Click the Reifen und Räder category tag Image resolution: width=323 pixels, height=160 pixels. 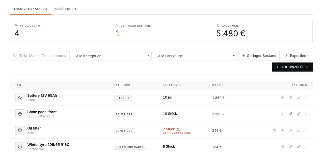tap(130, 147)
